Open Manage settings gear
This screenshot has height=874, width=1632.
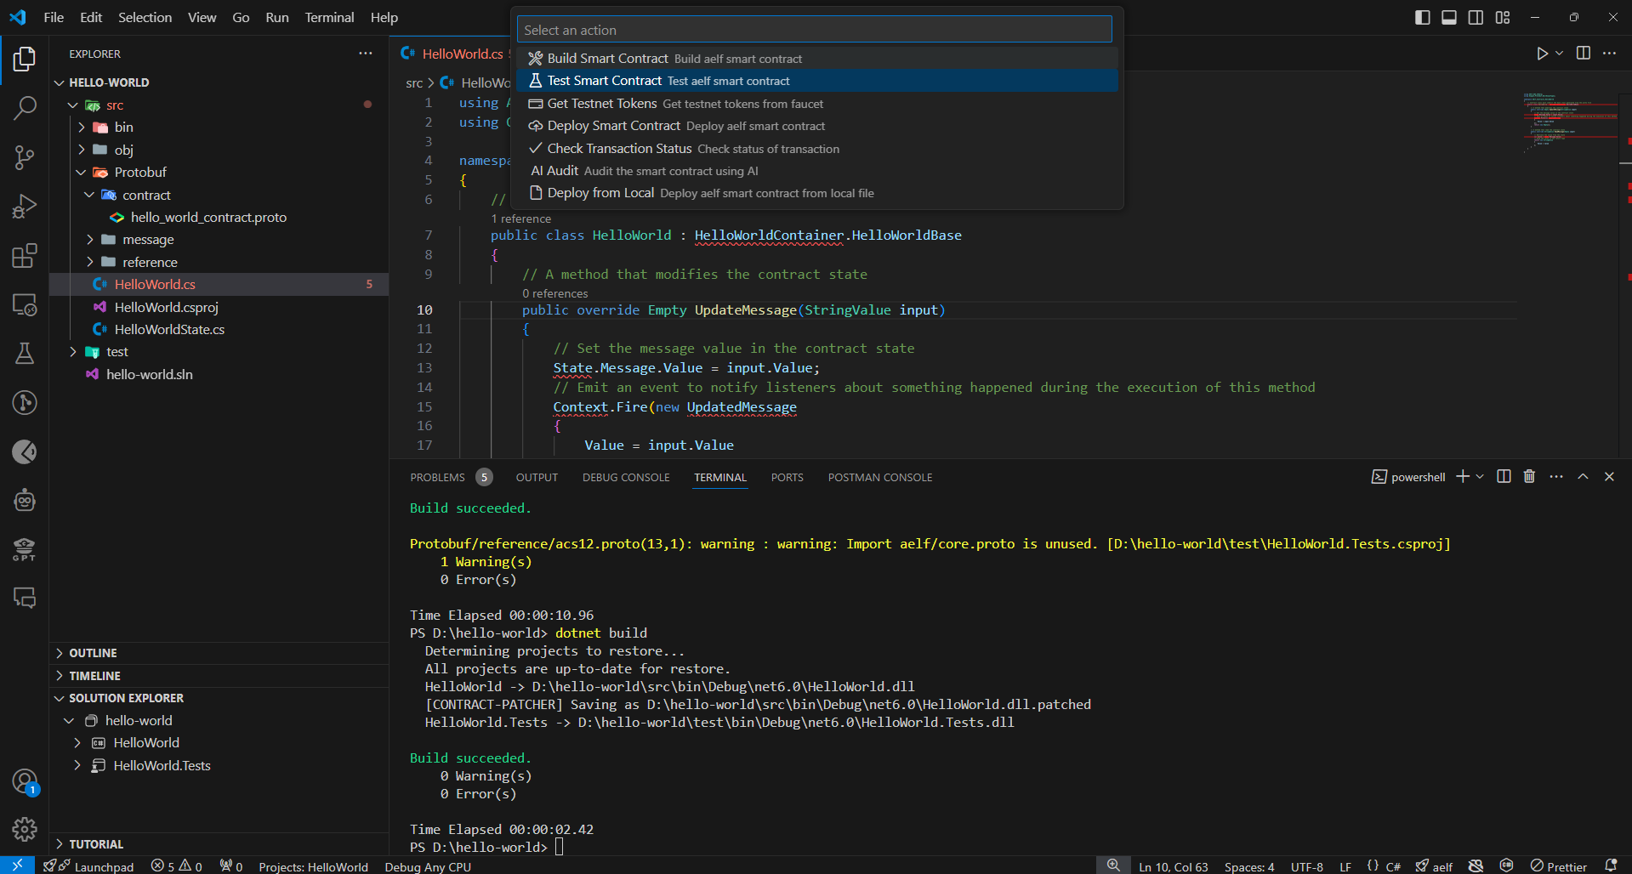click(25, 829)
